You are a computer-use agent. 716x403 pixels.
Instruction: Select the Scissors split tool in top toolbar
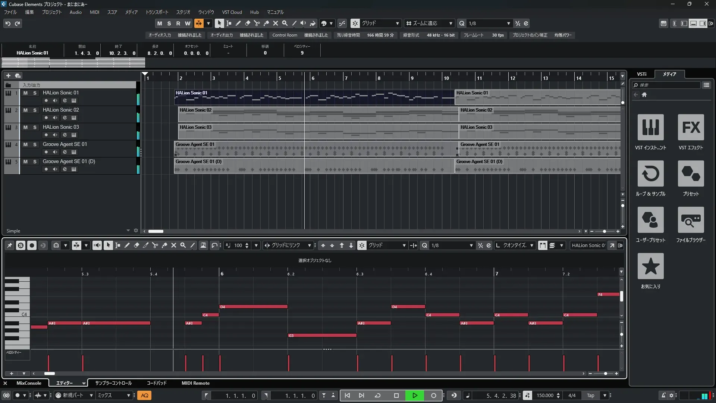tap(257, 23)
